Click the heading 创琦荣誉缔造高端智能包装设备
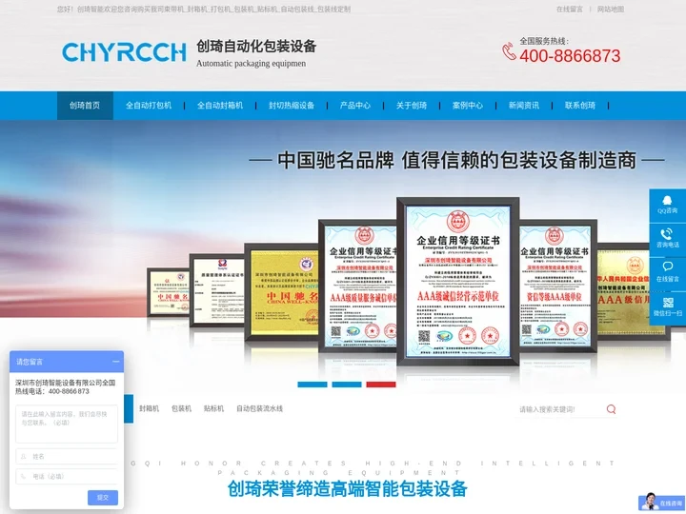The image size is (686, 514). tap(348, 489)
